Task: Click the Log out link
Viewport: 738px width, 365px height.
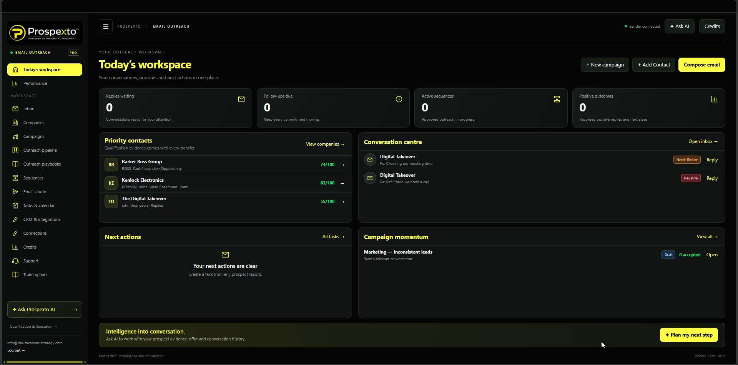Action: tap(16, 350)
